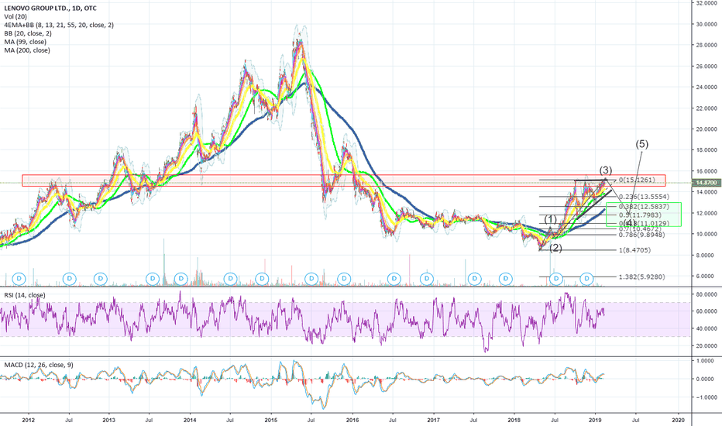This screenshot has width=722, height=426.
Task: Select the 2020 label on time axis
Action: click(678, 420)
